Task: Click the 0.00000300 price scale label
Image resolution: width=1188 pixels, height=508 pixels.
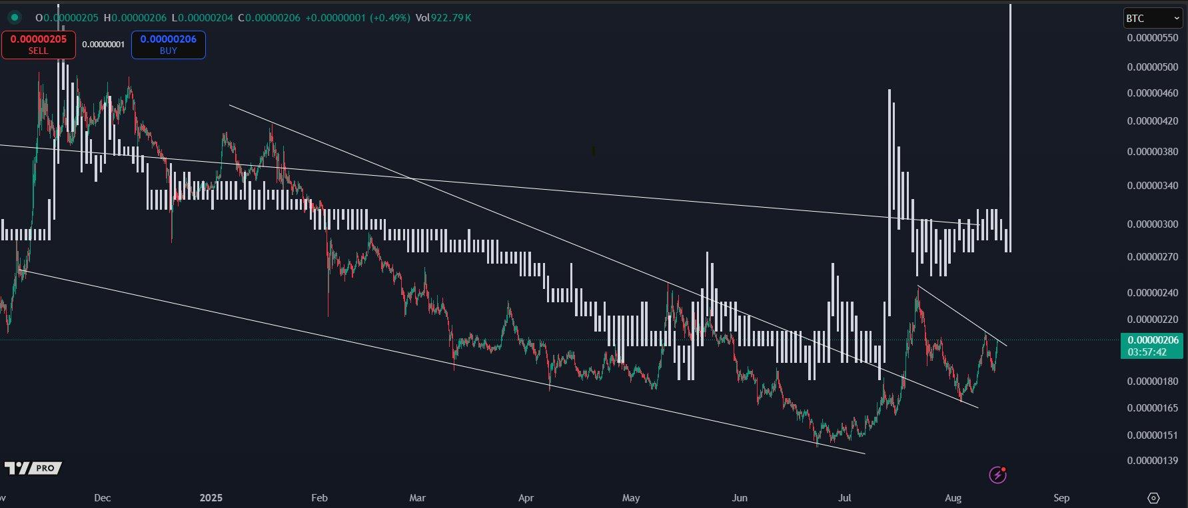Action: [1153, 224]
